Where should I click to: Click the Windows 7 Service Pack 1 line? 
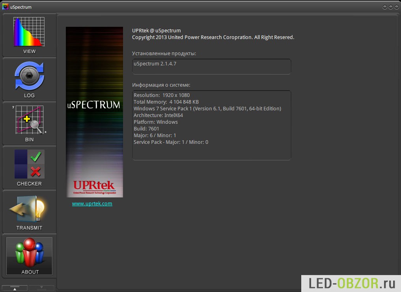[x=207, y=108]
